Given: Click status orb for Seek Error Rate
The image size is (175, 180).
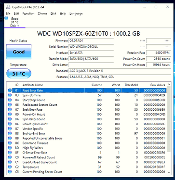Looking at the screenshot, I should coord(10,110).
